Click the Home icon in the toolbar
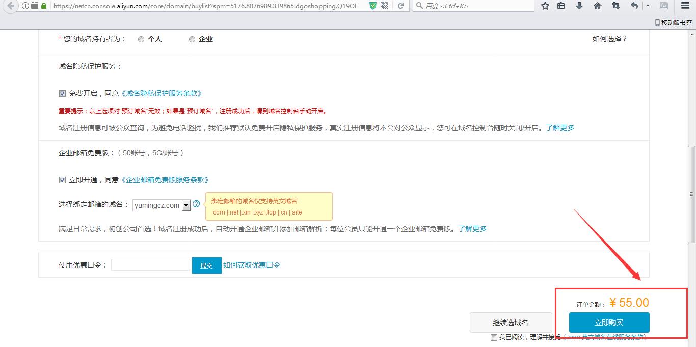Image resolution: width=696 pixels, height=347 pixels. click(597, 7)
